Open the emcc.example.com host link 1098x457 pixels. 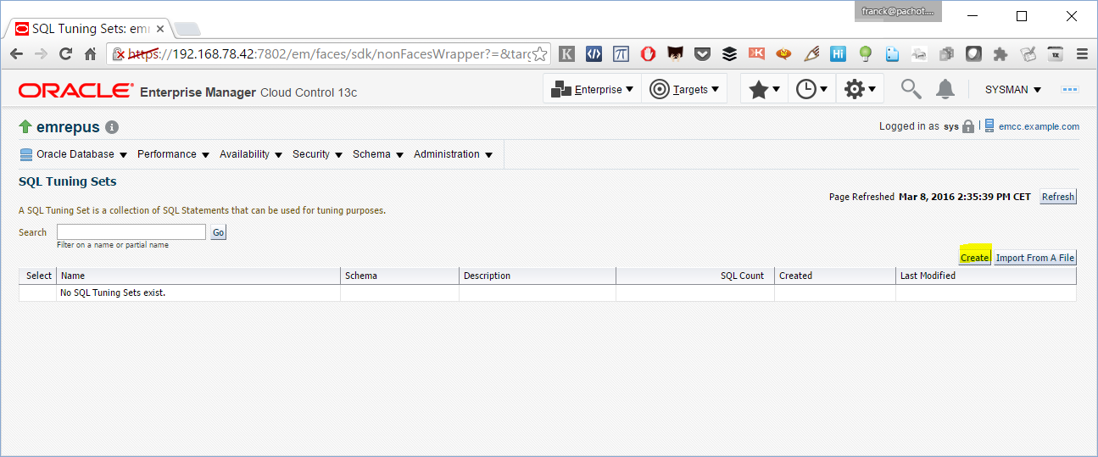(1039, 127)
